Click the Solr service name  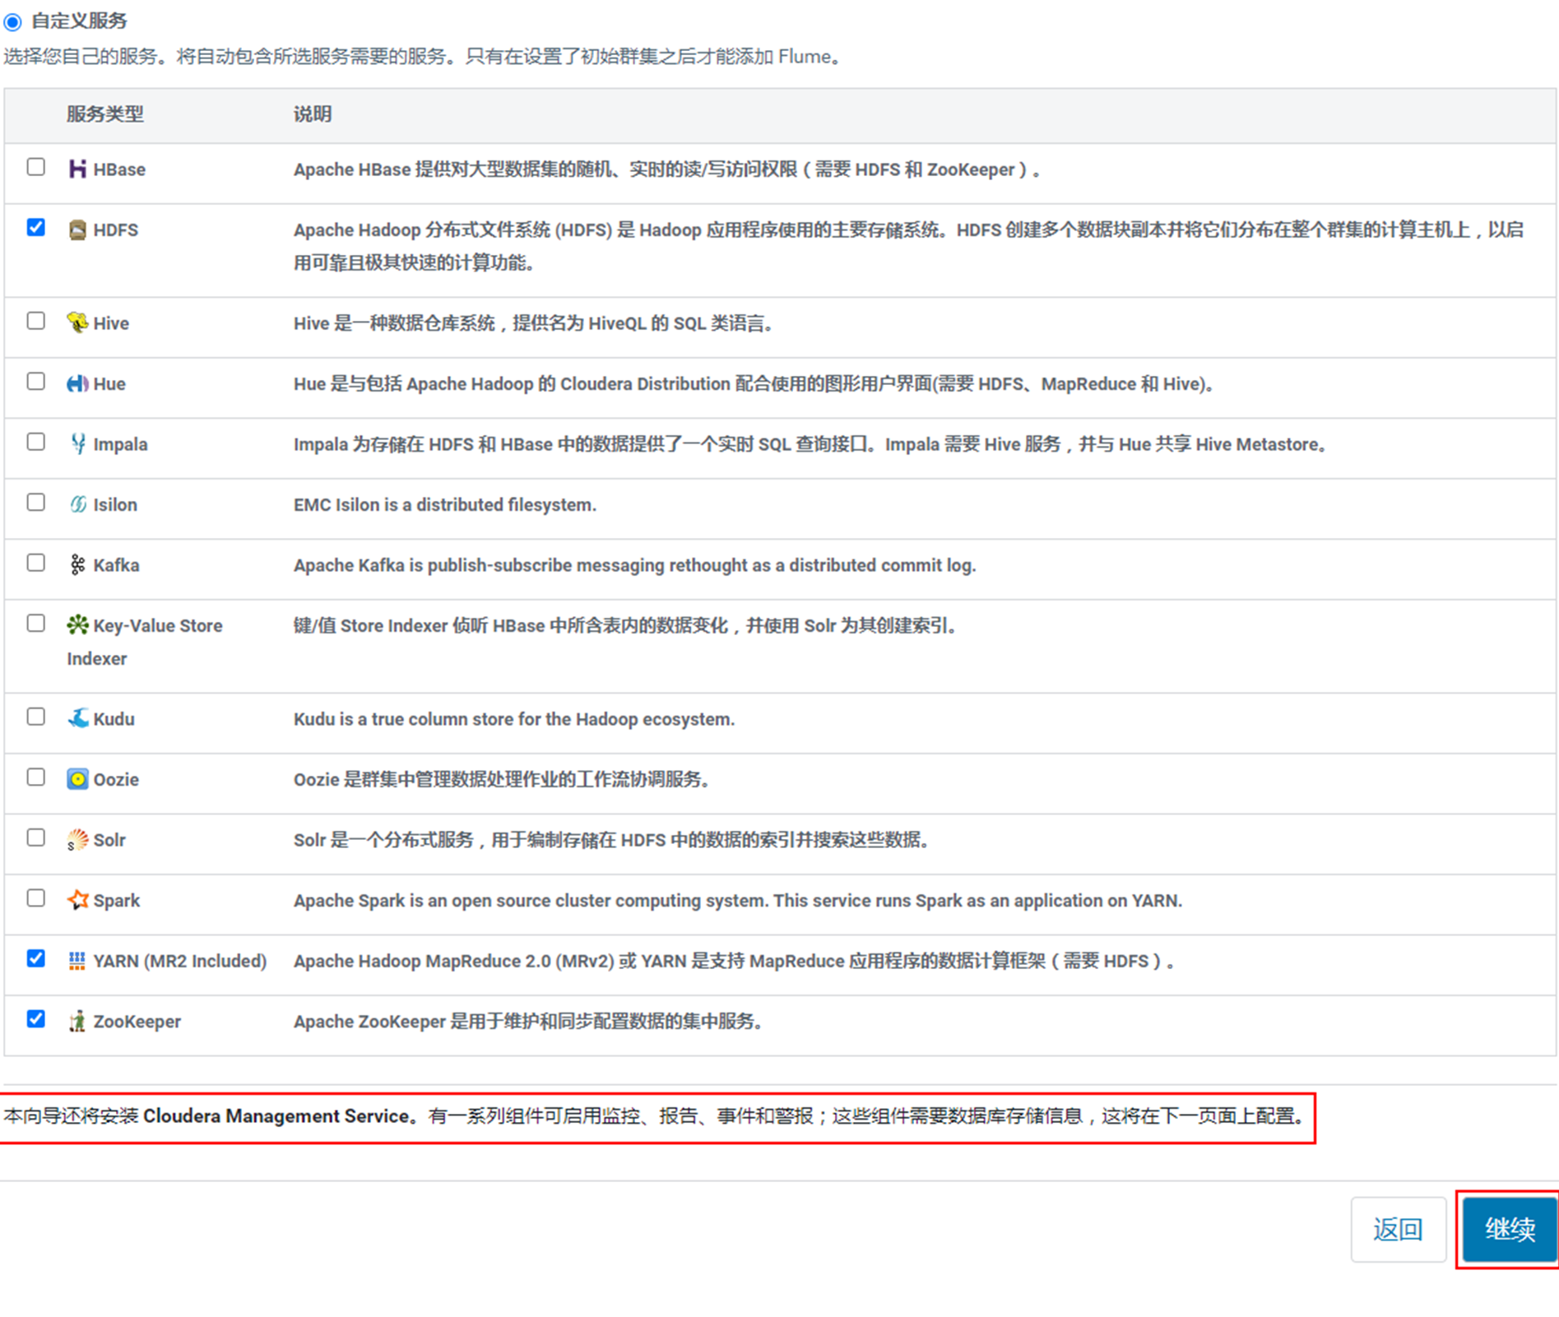pos(109,840)
